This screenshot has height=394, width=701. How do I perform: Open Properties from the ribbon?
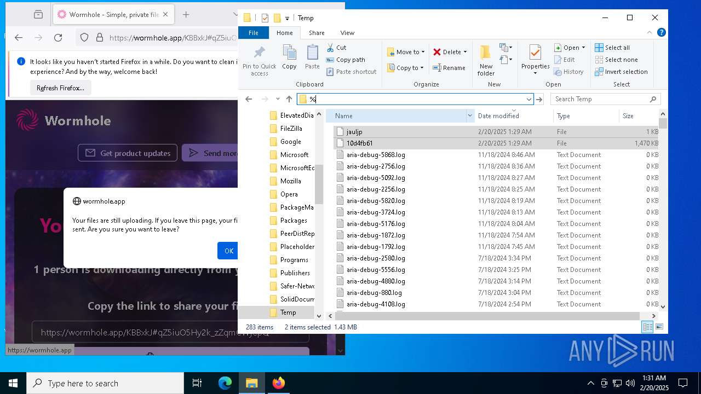(535, 60)
